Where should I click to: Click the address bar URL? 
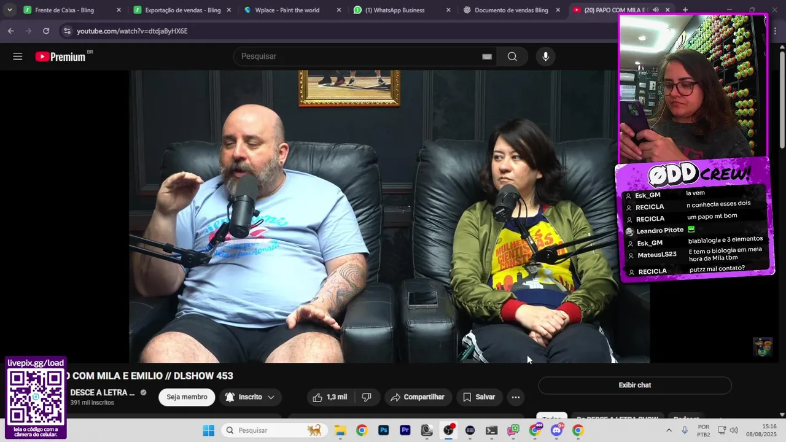[132, 31]
